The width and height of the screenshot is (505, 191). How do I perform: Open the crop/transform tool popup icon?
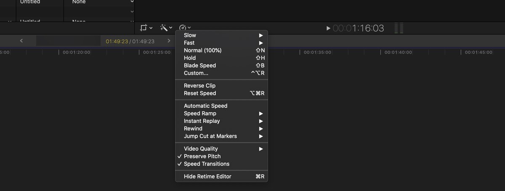146,28
